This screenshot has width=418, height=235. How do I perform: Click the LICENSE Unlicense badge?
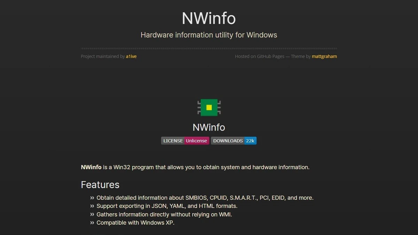coord(185,141)
